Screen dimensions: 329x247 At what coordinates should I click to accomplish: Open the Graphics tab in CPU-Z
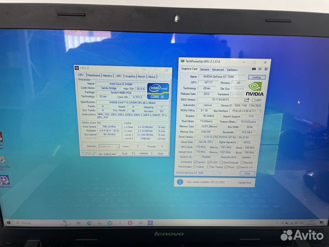click(130, 76)
